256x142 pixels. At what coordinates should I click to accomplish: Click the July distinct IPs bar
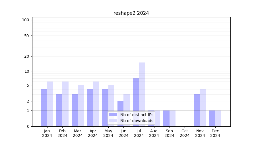[x=136, y=102]
